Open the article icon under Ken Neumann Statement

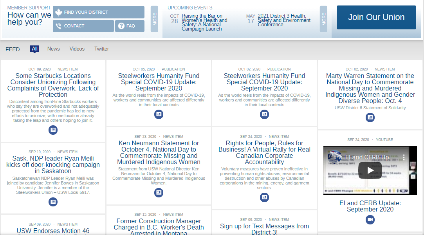[159, 193]
